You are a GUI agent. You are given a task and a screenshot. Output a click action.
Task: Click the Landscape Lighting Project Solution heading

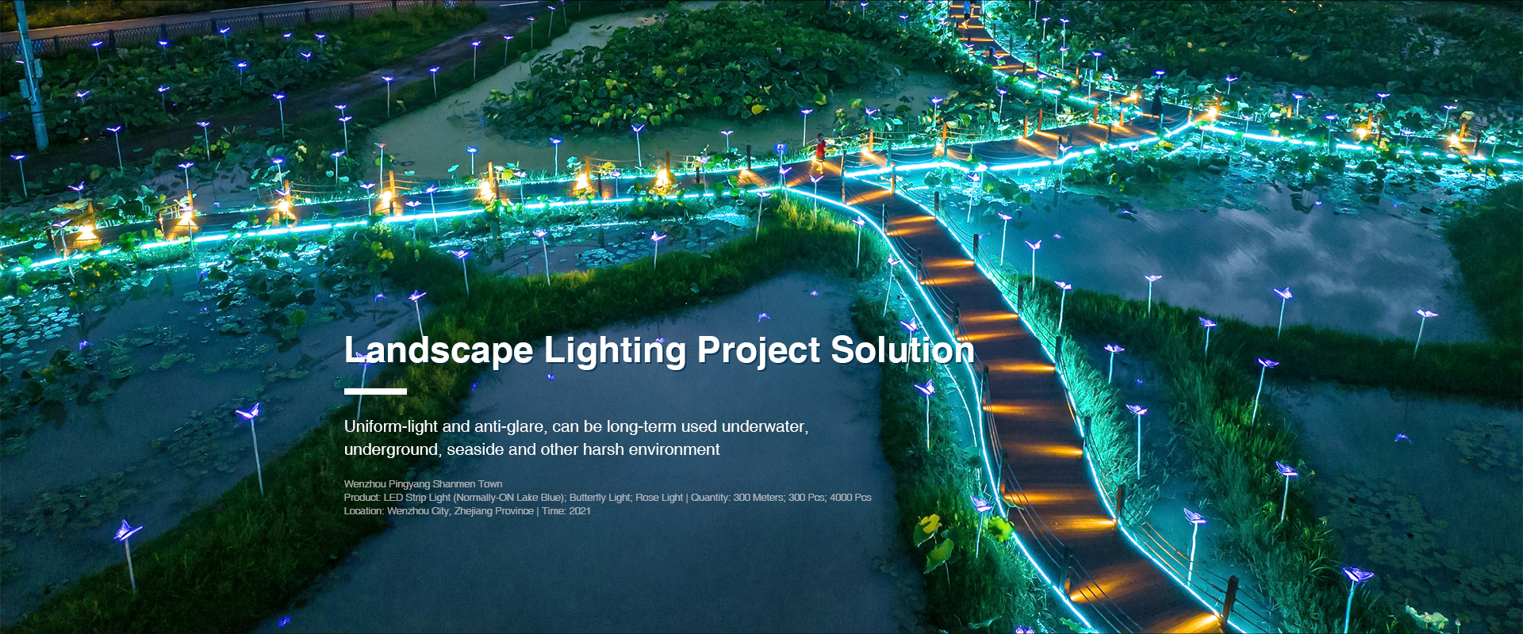(658, 350)
